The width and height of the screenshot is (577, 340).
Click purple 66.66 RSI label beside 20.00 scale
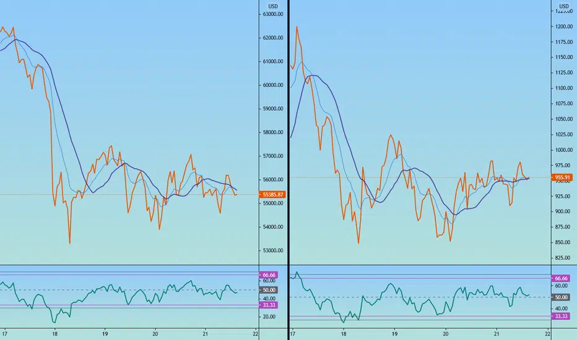tap(269, 275)
